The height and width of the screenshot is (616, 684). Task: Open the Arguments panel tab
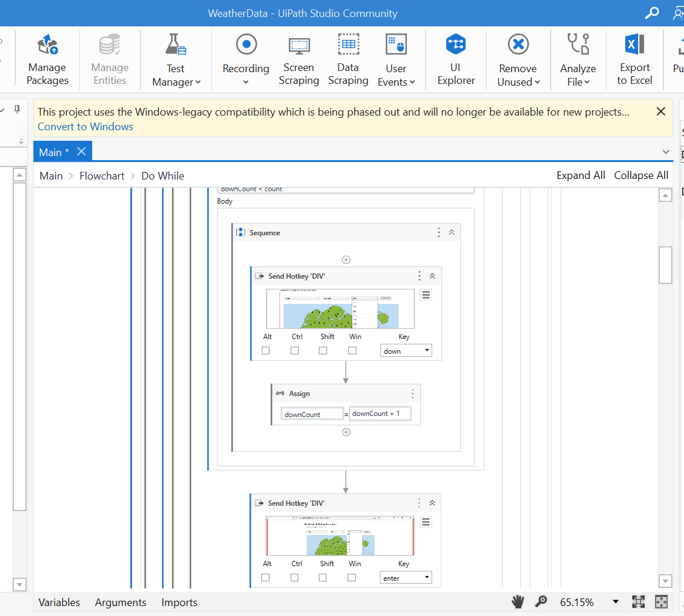pyautogui.click(x=120, y=603)
